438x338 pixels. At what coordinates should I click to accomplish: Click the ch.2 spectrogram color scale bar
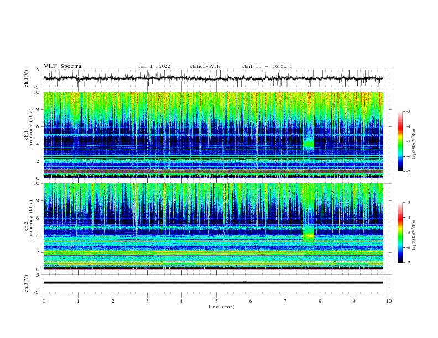[400, 233]
